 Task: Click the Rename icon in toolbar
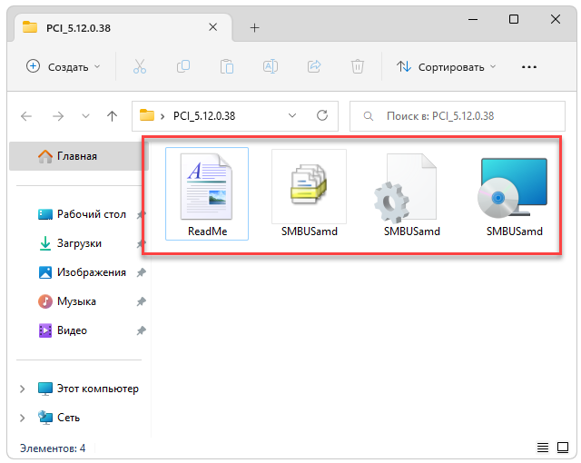271,66
